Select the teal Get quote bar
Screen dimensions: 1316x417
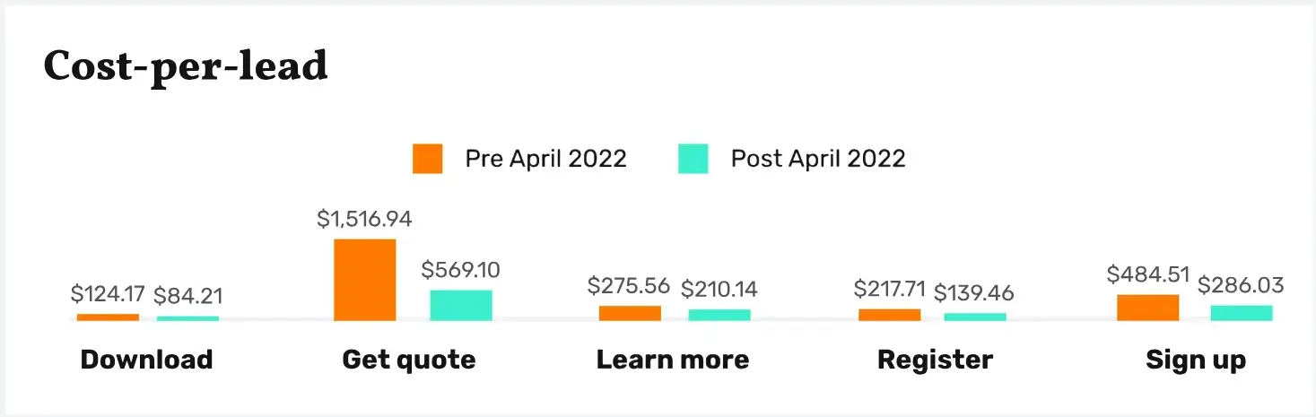[461, 306]
